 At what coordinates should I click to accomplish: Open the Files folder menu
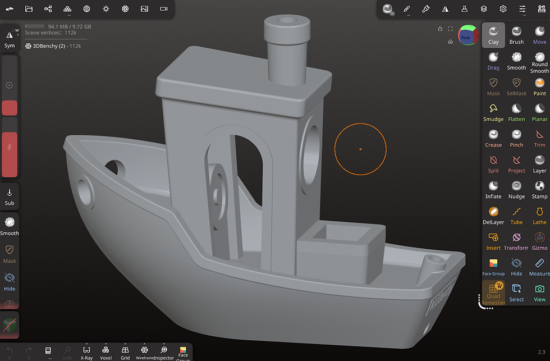[x=29, y=9]
